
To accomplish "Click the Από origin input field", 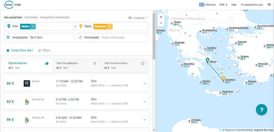I will click(x=39, y=26).
